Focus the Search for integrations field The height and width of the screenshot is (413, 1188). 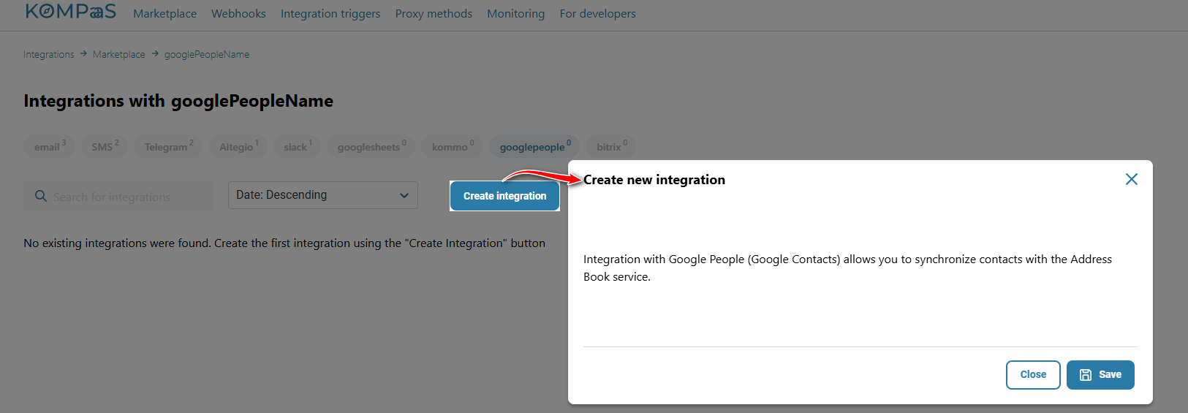[x=118, y=196]
